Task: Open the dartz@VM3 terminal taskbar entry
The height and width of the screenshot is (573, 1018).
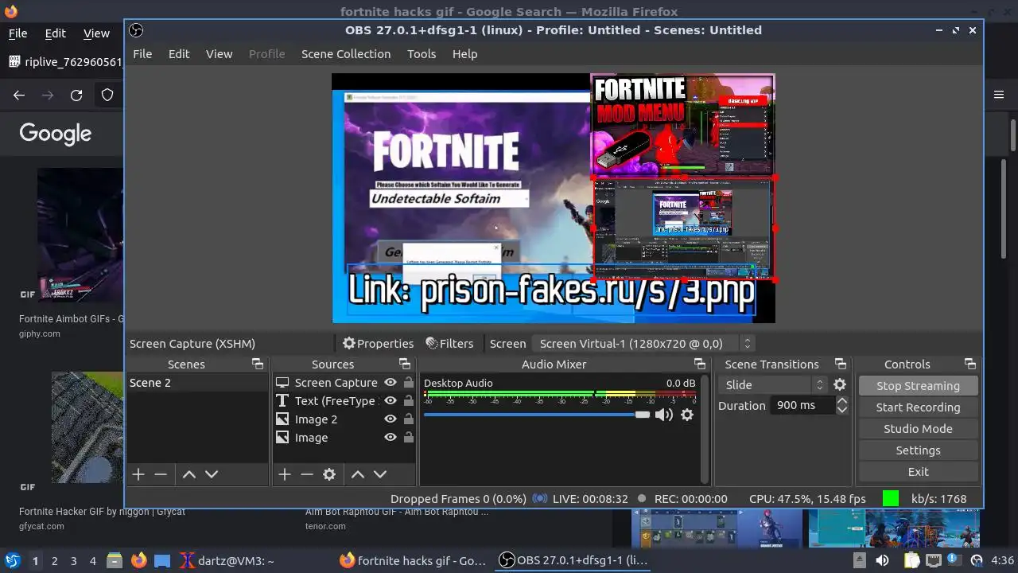Action: (x=227, y=561)
